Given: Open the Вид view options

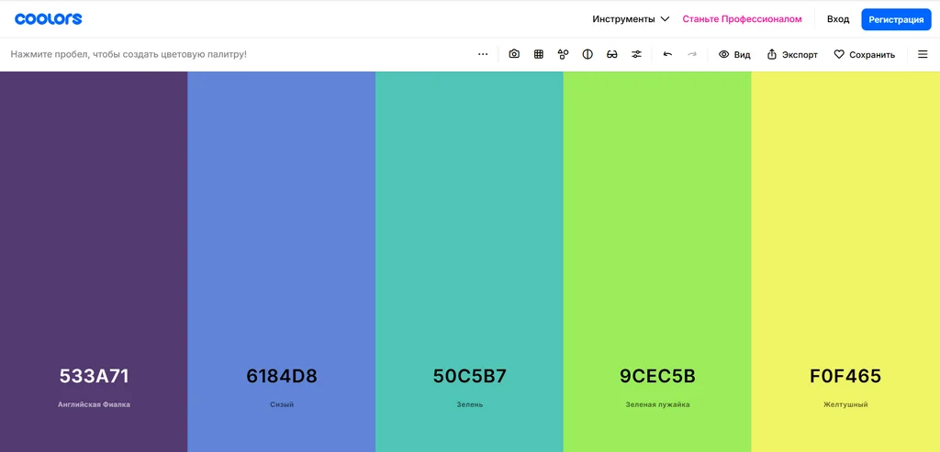Looking at the screenshot, I should [x=734, y=54].
